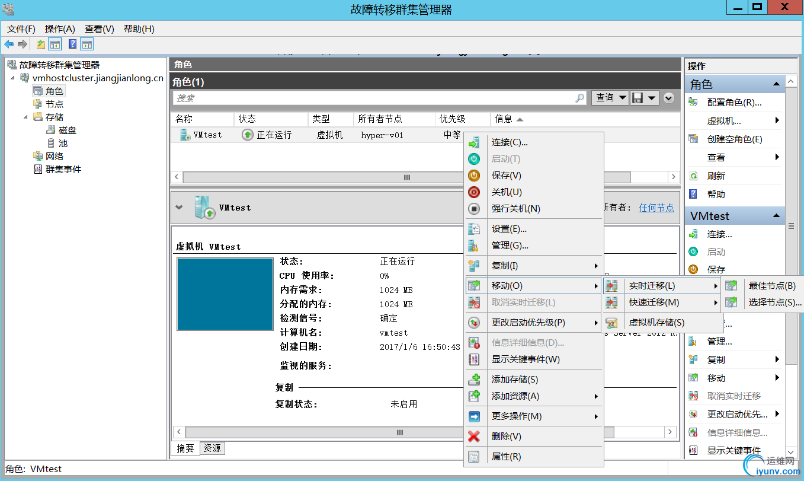Click the 强行关机(N) stop icon

tap(474, 209)
